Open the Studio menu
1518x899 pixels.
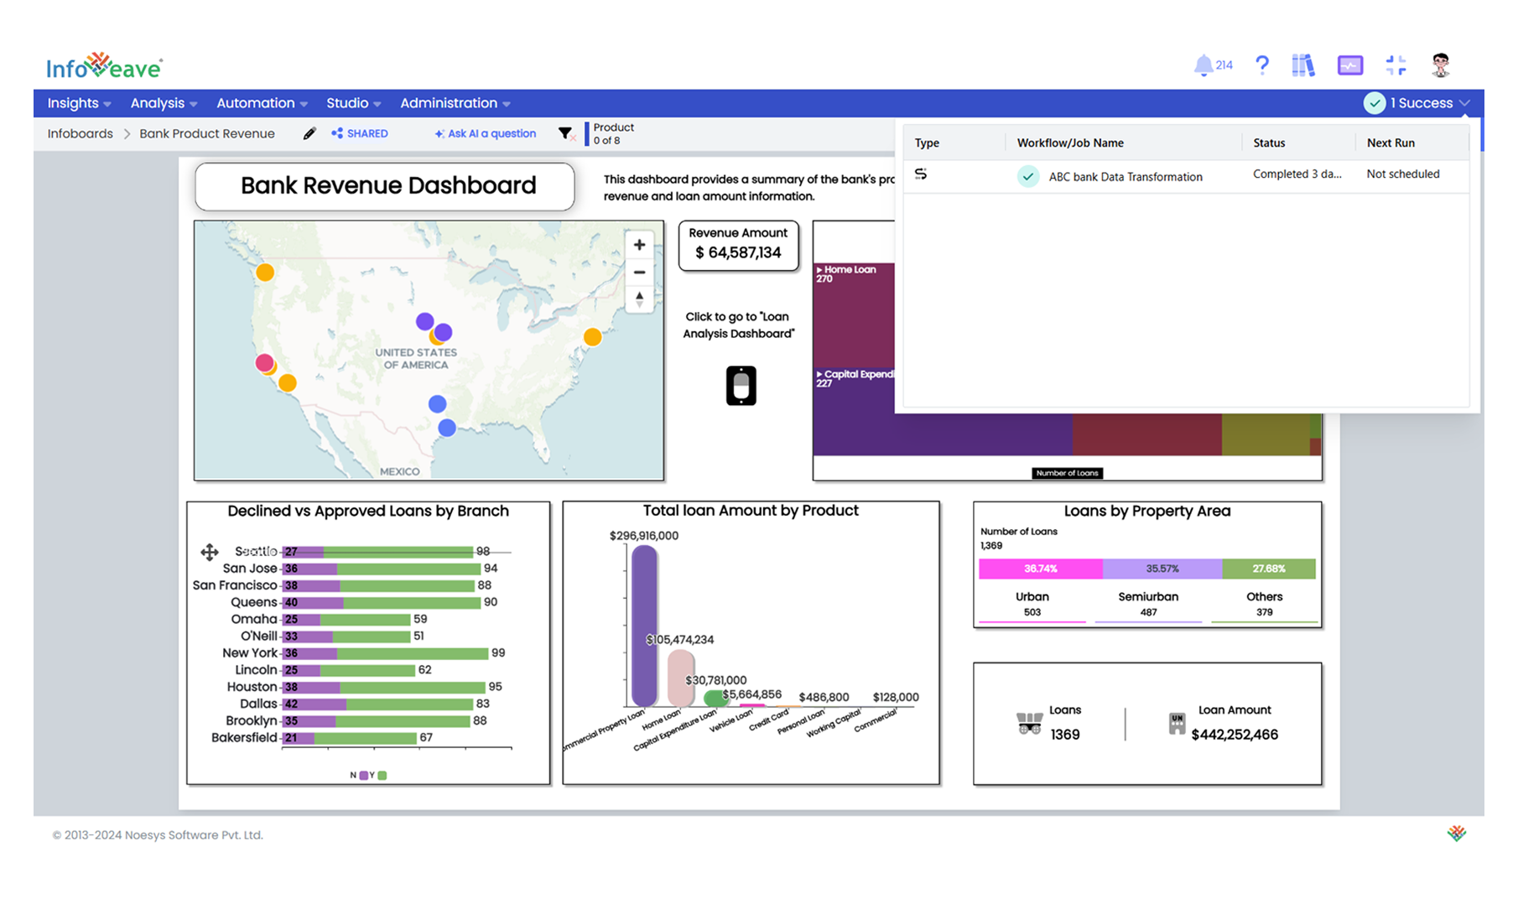click(x=353, y=103)
